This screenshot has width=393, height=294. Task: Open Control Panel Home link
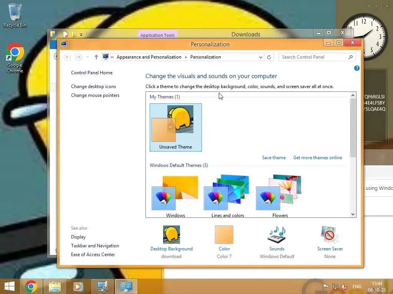(x=92, y=73)
